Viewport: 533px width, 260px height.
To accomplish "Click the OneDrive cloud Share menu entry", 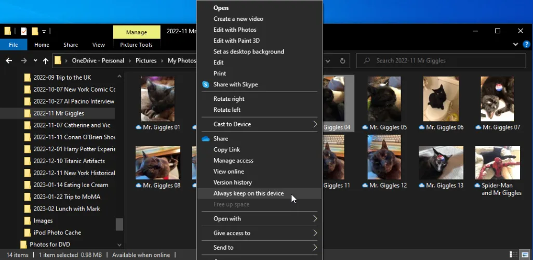I will pos(221,139).
